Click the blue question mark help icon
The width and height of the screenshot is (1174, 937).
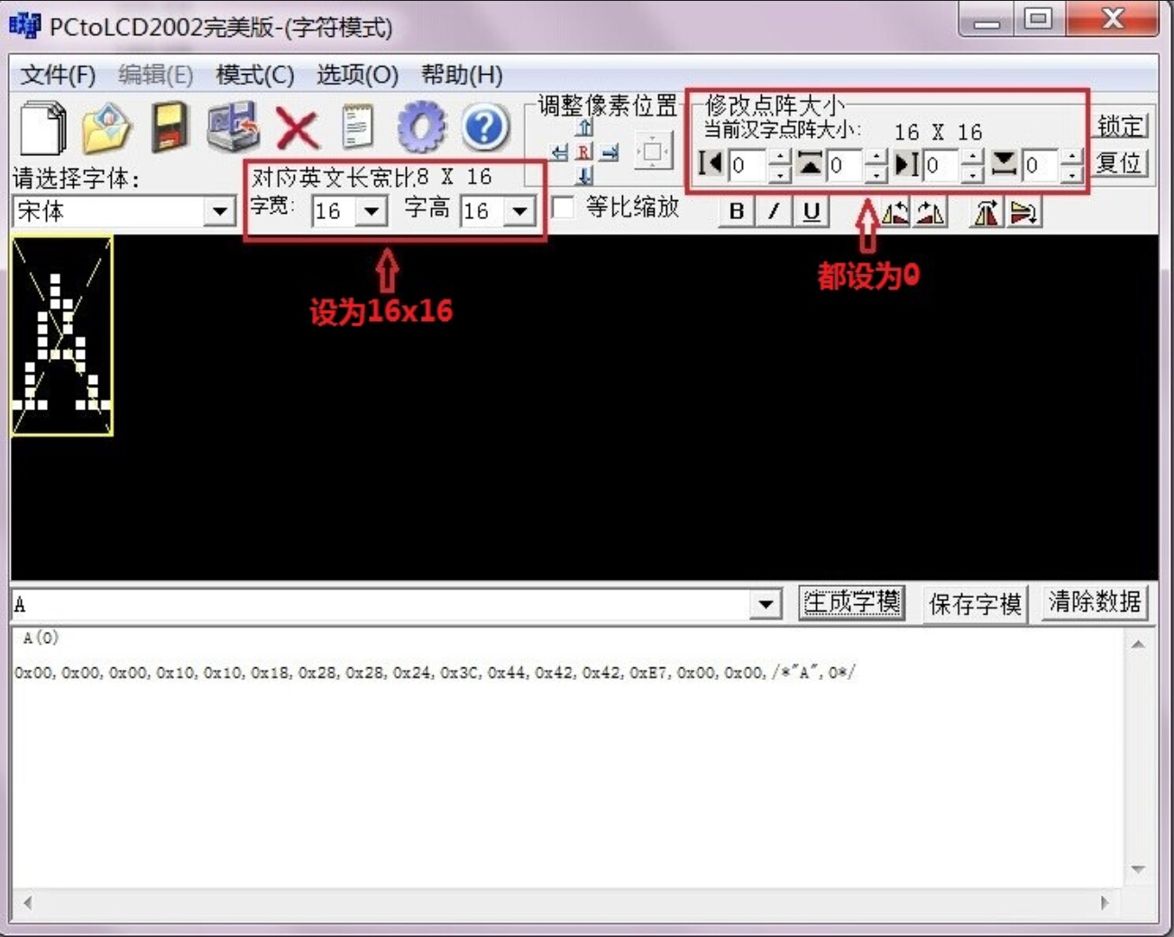pos(484,127)
